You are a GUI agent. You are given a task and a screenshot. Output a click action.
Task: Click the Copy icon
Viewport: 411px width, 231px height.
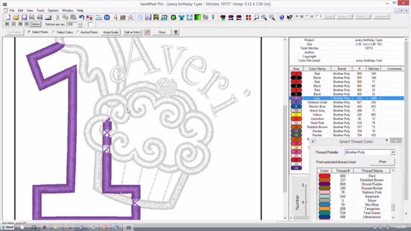(65, 17)
